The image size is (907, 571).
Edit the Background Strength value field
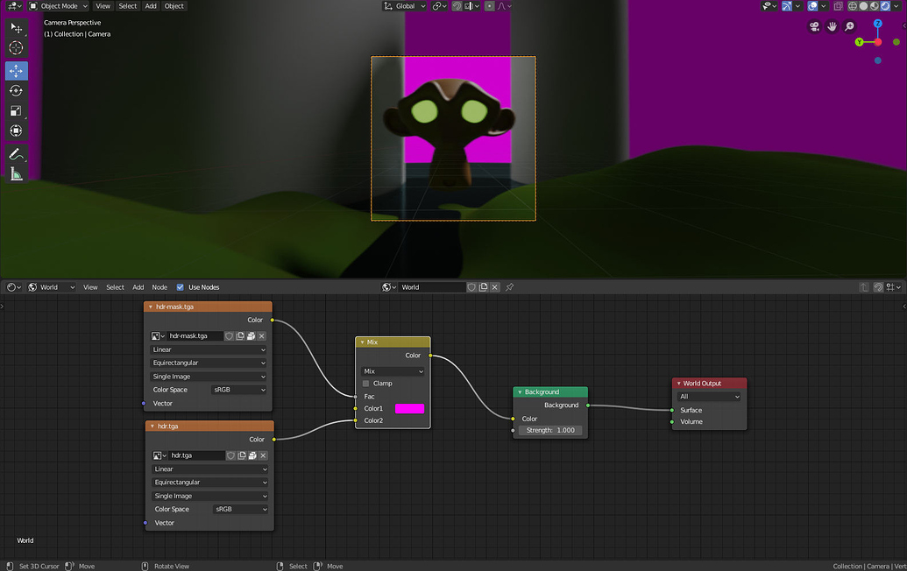point(549,430)
